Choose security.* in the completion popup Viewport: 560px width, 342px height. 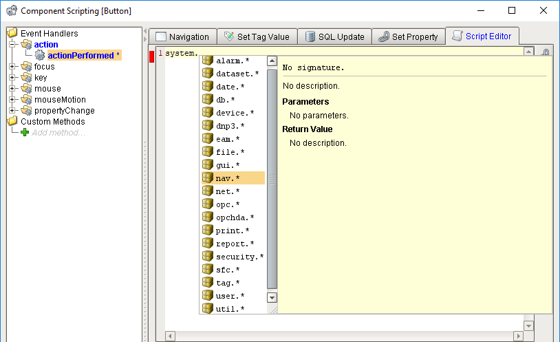tap(233, 257)
